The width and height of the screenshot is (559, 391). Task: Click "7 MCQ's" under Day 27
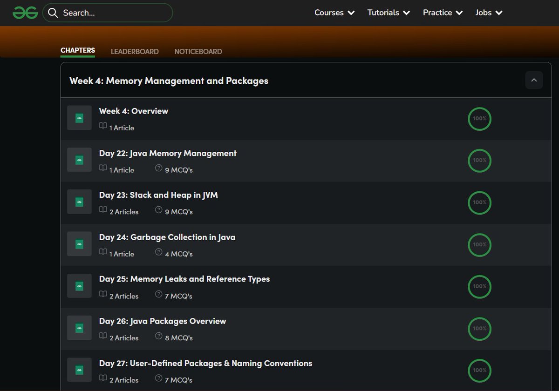[x=179, y=380]
